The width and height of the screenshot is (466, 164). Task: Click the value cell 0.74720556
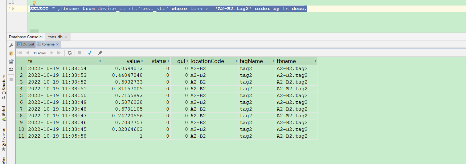(123, 116)
